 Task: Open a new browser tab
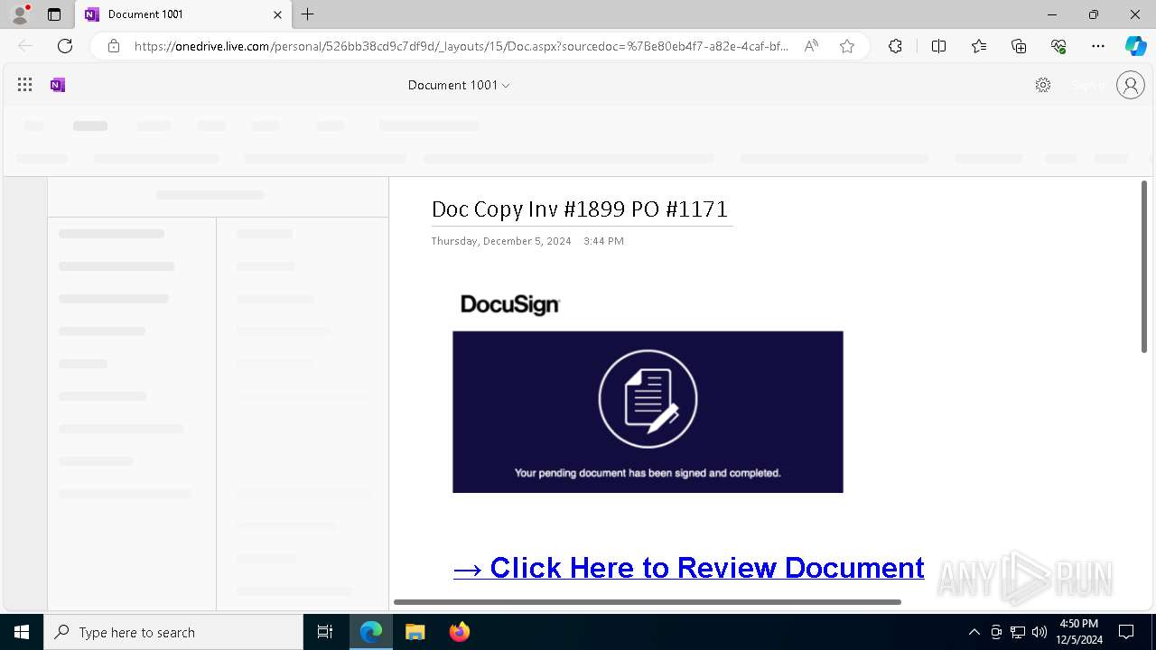point(308,14)
